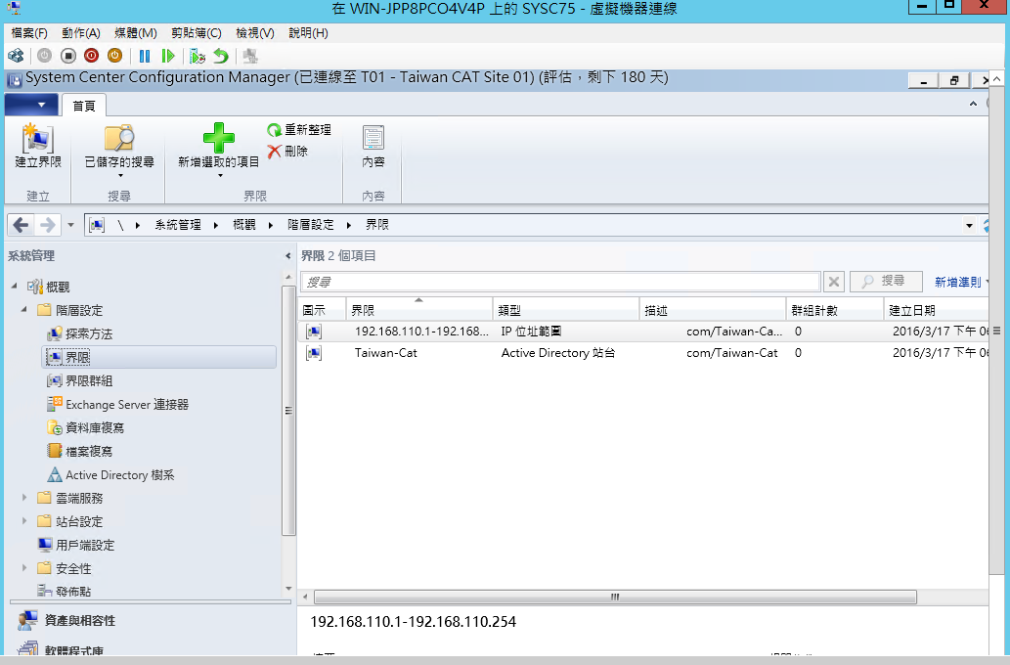This screenshot has height=665, width=1010.
Task: Open the 檔案(F) menu
Action: coord(29,33)
